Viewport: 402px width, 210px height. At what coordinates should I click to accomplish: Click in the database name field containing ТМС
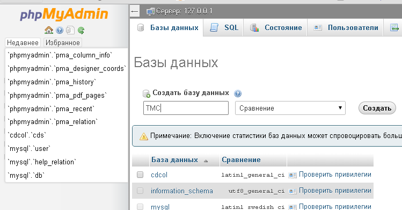coord(186,108)
